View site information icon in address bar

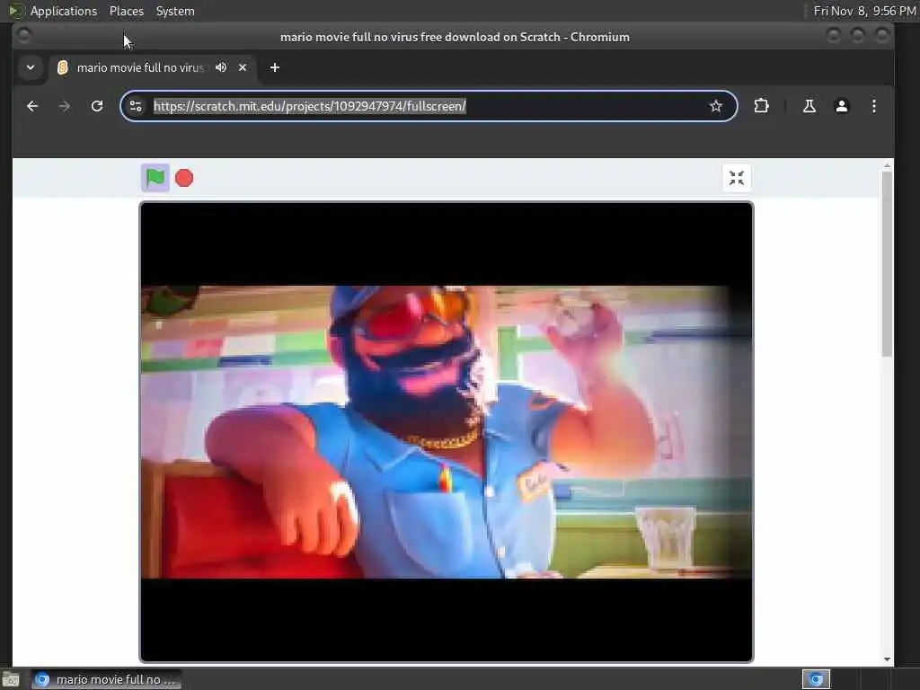136,106
